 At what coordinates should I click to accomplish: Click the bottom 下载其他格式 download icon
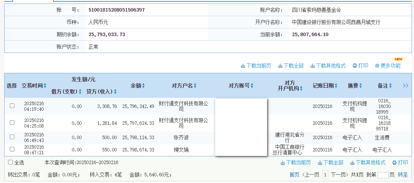(352, 163)
